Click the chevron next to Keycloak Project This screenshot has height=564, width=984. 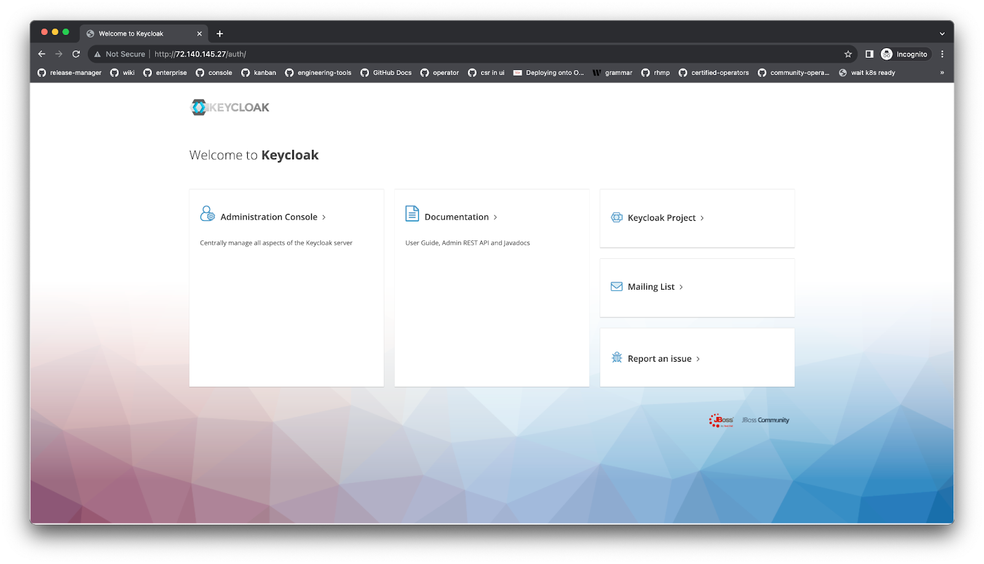coord(702,218)
